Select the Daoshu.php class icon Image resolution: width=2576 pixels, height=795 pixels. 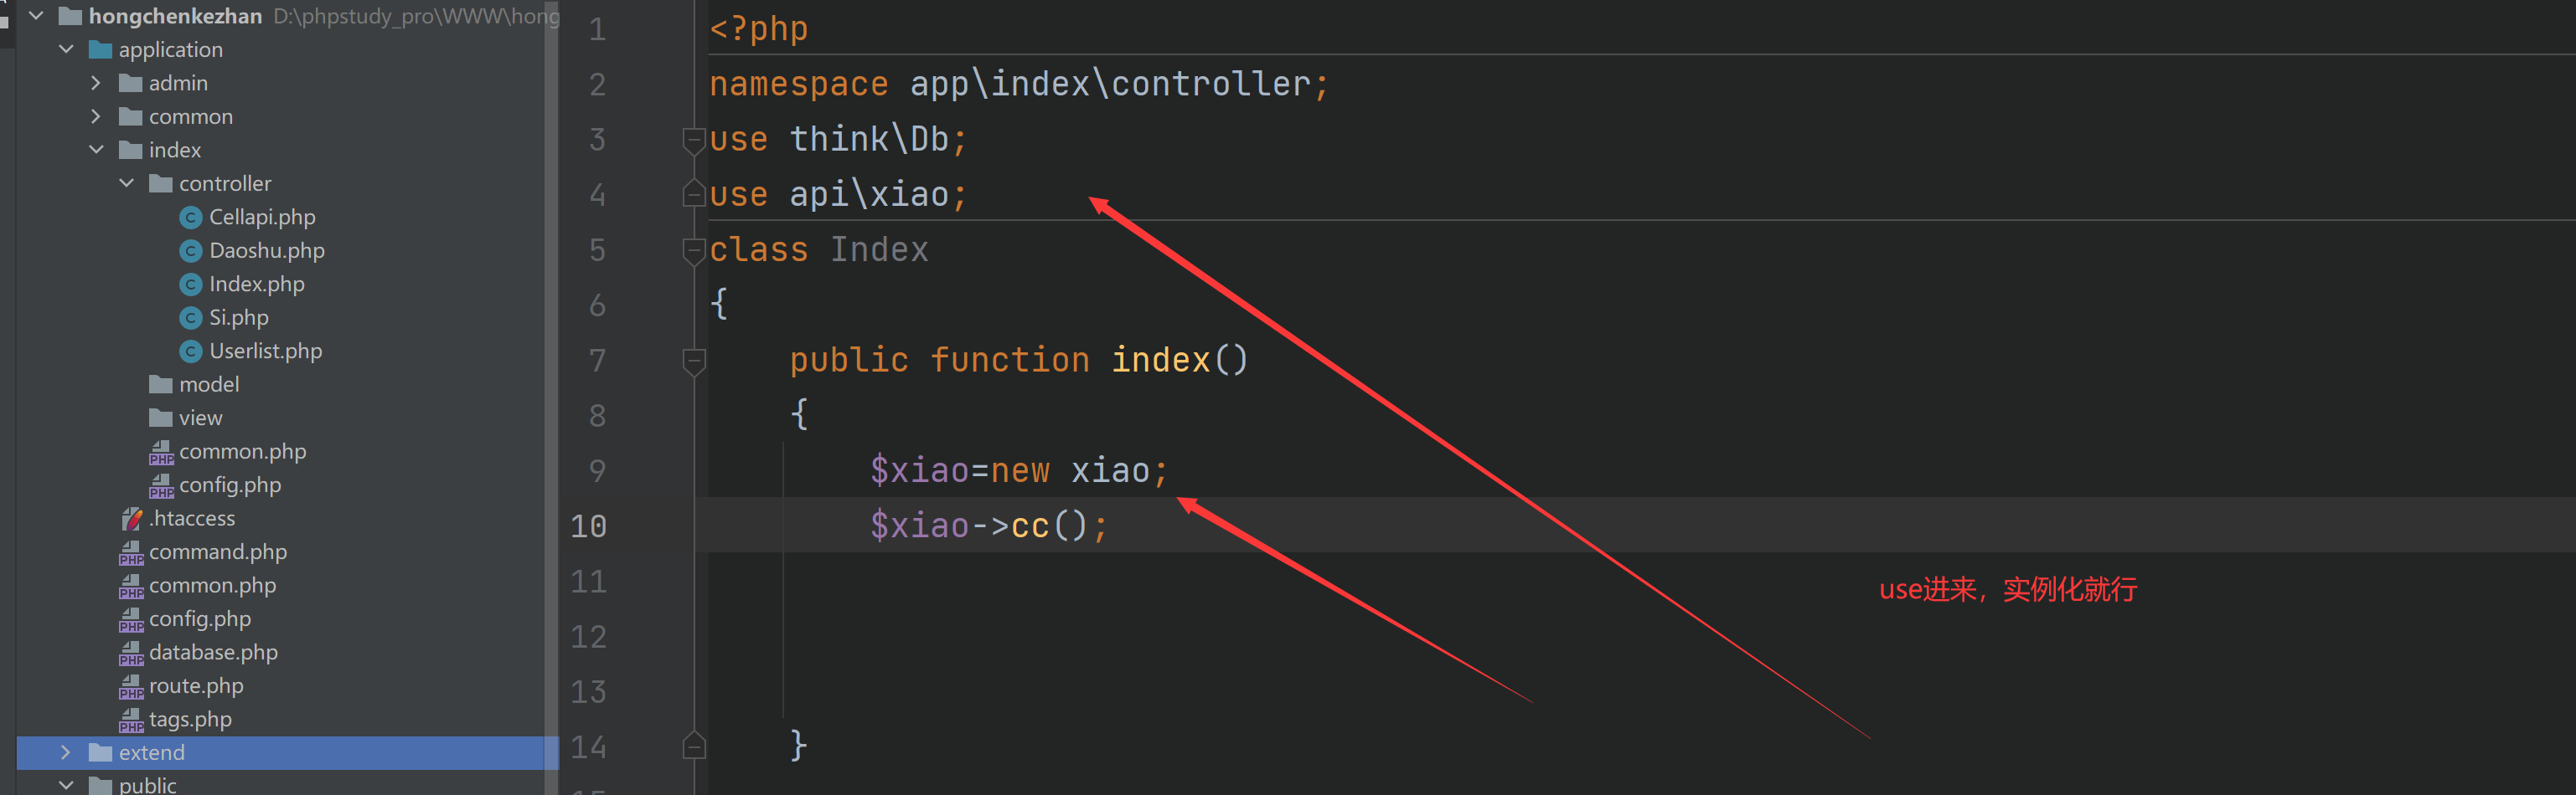[190, 251]
